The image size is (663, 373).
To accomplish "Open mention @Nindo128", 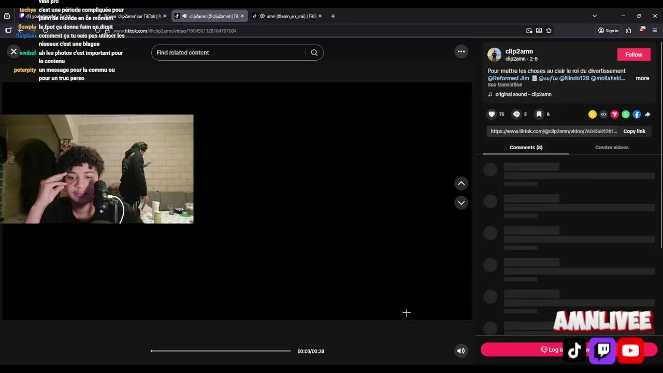I will click(574, 78).
